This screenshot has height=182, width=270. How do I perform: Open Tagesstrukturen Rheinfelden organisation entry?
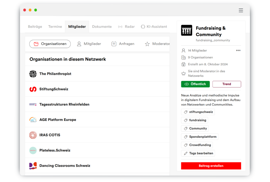click(x=64, y=105)
